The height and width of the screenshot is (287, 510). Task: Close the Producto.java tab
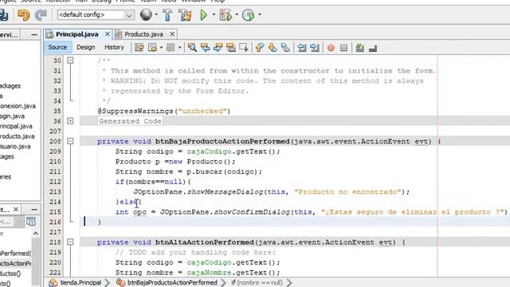point(172,34)
